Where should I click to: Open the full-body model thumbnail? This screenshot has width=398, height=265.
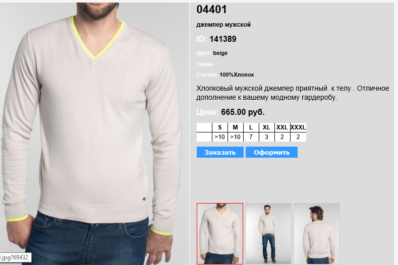268,234
